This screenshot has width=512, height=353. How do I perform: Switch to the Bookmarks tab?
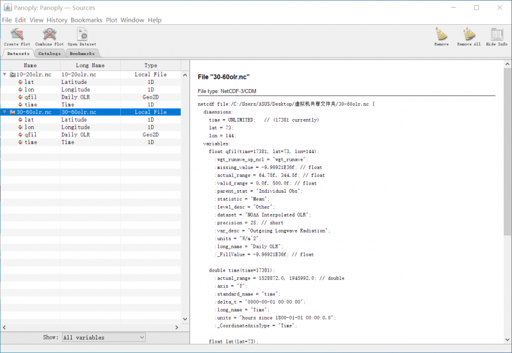click(82, 54)
